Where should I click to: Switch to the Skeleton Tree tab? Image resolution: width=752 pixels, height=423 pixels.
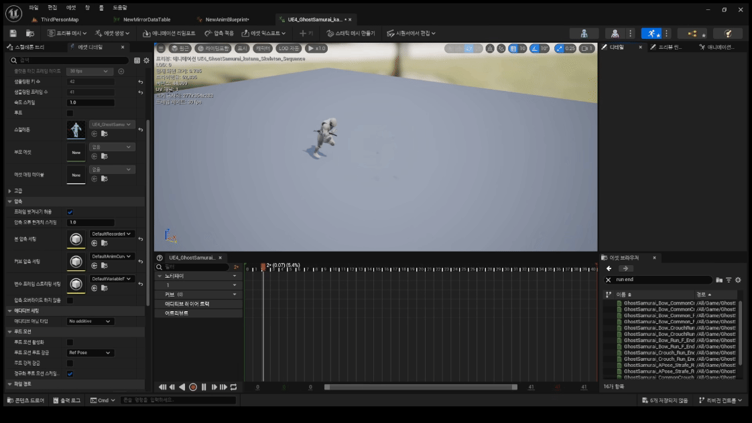coord(26,47)
